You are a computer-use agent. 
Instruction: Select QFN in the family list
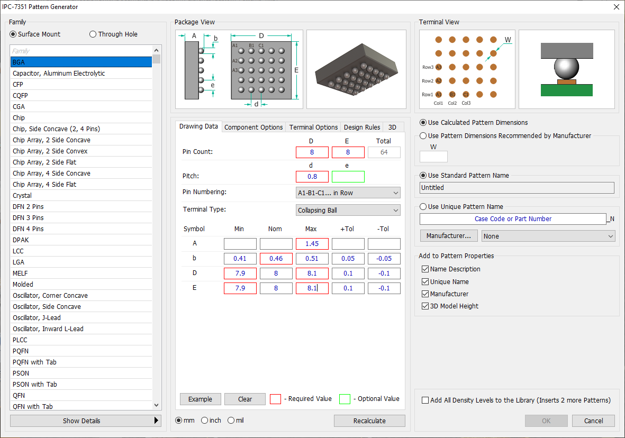click(x=81, y=396)
